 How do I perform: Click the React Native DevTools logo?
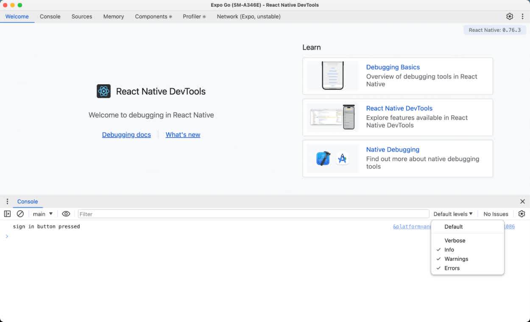tap(103, 91)
